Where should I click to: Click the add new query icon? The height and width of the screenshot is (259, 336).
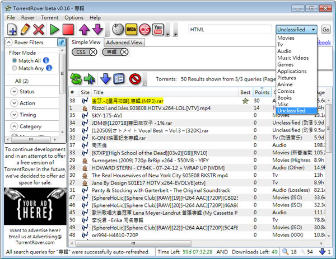coord(12,30)
